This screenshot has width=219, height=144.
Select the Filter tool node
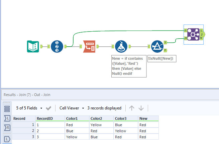point(157,47)
